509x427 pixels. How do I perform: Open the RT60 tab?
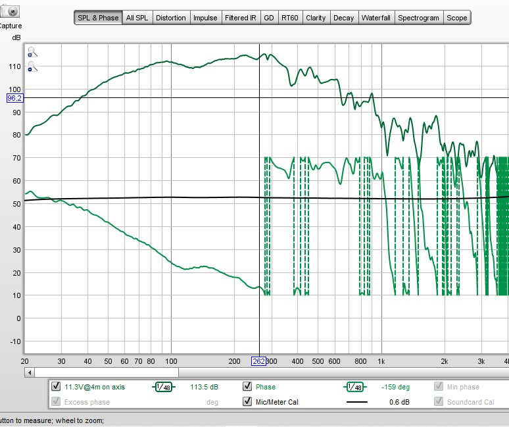[290, 18]
